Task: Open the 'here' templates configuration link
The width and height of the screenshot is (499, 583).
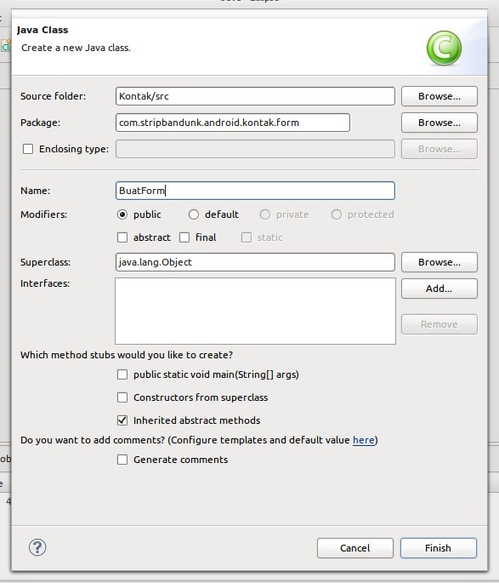Action: coord(364,440)
